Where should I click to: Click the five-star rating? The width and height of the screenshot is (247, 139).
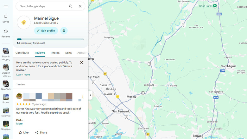coord(23,104)
